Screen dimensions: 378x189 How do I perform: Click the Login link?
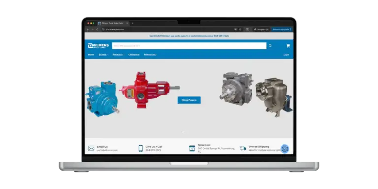(286, 55)
